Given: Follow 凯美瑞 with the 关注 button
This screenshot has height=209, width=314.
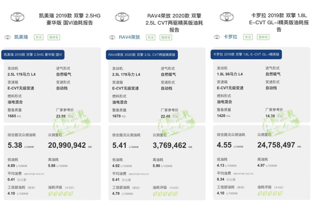Looking at the screenshot, I should click(x=39, y=37).
